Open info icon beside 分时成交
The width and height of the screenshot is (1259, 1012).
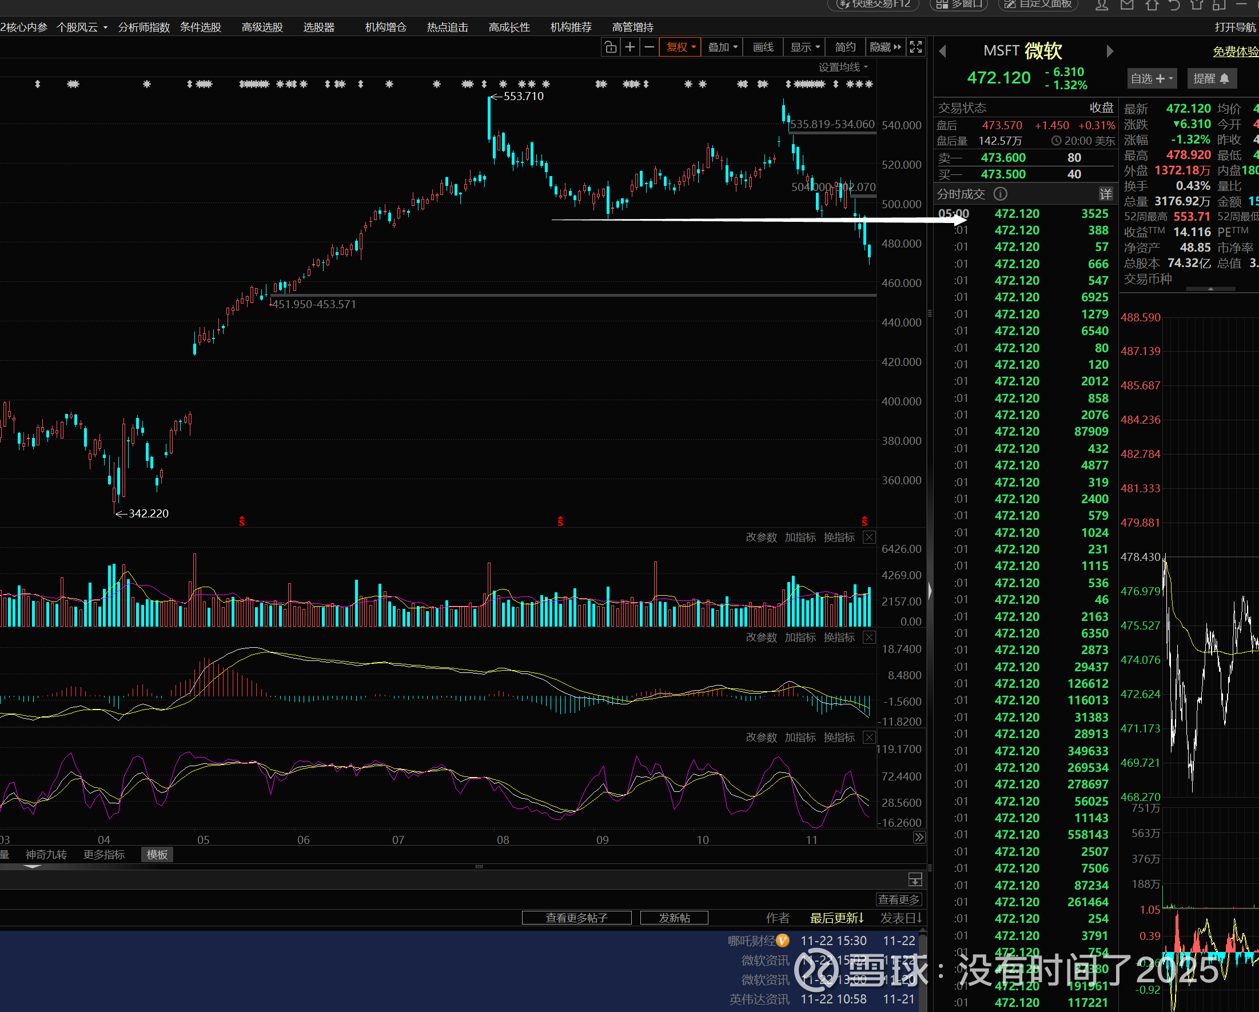(1001, 194)
